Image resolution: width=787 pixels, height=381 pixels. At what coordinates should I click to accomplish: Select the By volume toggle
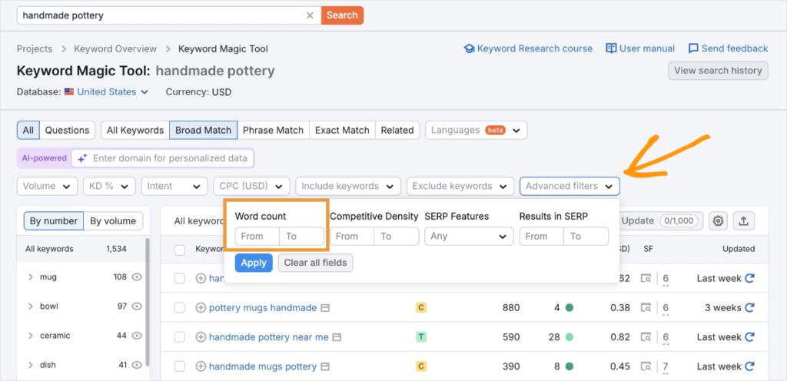[x=113, y=221]
